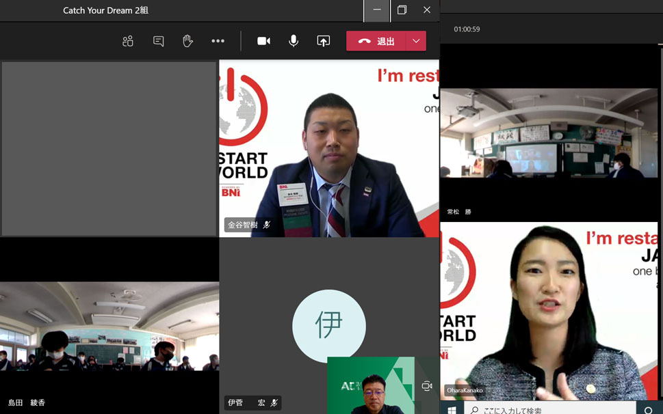Expand the arrow beside the 退出 button
663x414 pixels.
tap(416, 41)
